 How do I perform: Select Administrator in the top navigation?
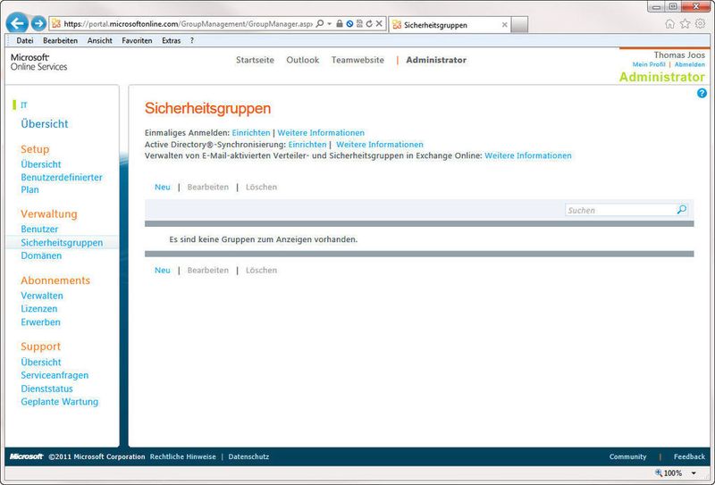(436, 60)
